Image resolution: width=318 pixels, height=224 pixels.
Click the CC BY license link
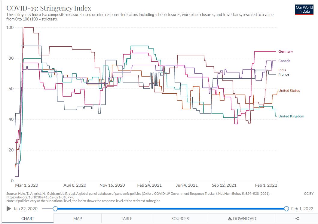(x=309, y=194)
